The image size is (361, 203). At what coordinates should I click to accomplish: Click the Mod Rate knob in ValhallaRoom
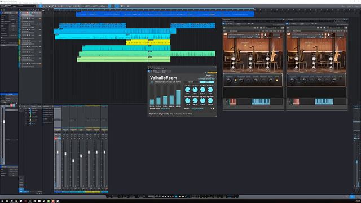(x=202, y=90)
